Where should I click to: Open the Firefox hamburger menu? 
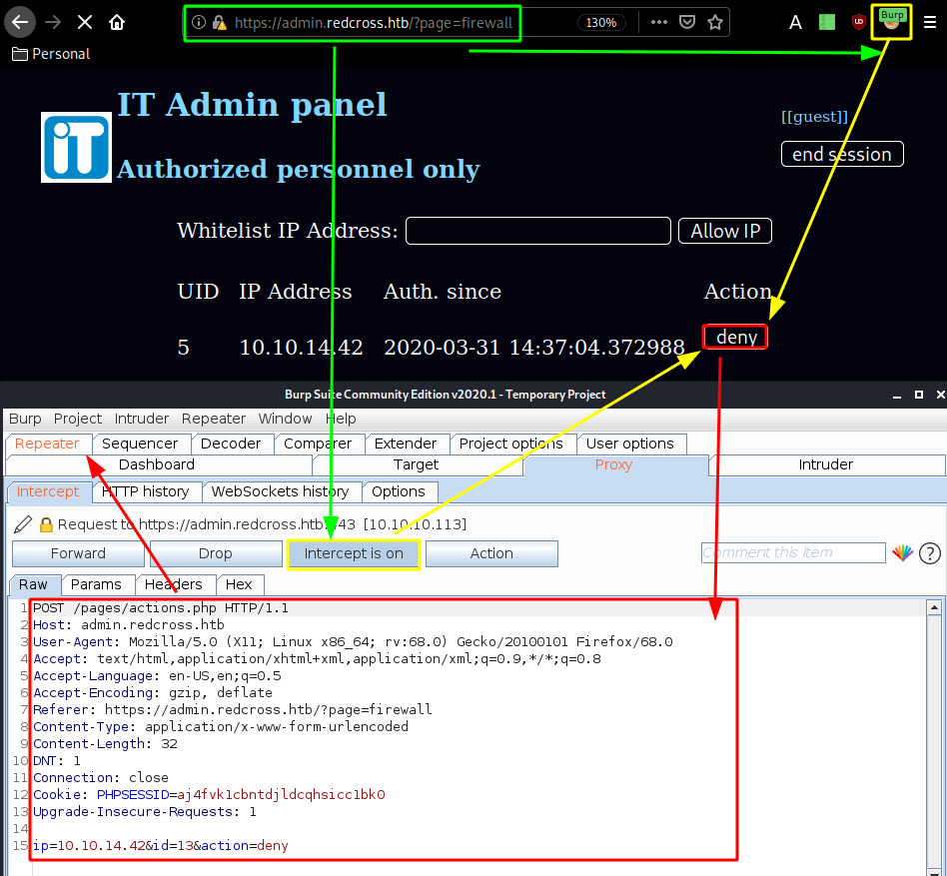point(930,22)
